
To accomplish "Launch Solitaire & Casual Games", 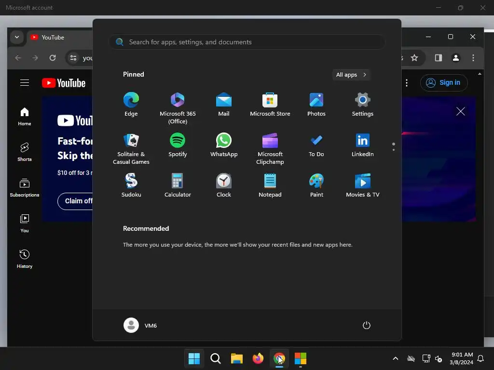I will point(131,148).
